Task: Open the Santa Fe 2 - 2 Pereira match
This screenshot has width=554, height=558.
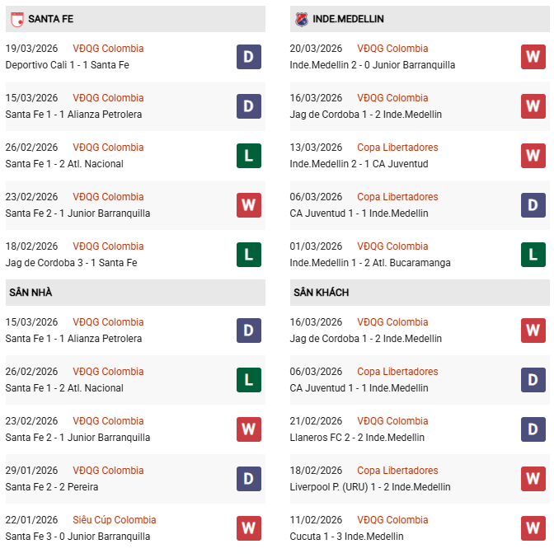Action: (51, 487)
